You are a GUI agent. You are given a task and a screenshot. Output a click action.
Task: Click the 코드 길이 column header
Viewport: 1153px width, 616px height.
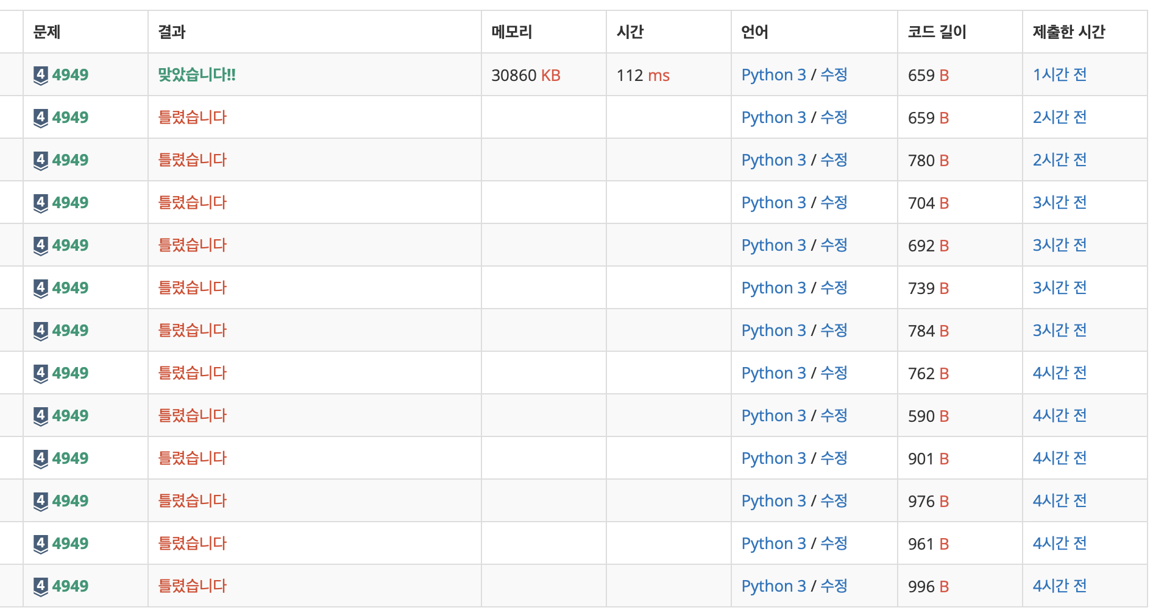pyautogui.click(x=937, y=32)
